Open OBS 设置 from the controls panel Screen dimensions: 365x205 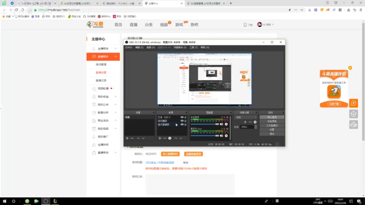pos(272,130)
